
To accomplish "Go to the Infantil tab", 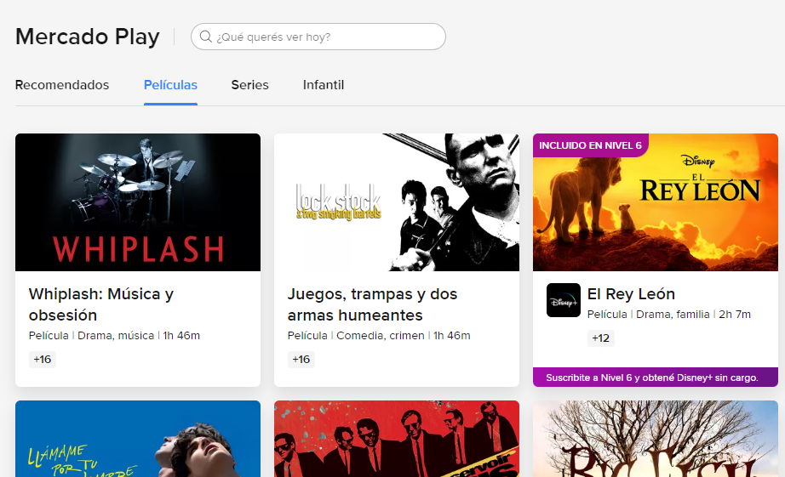I will click(x=324, y=85).
